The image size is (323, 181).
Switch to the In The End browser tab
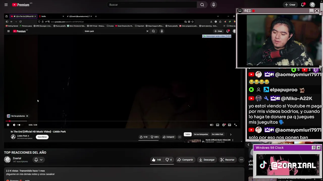(x=23, y=16)
